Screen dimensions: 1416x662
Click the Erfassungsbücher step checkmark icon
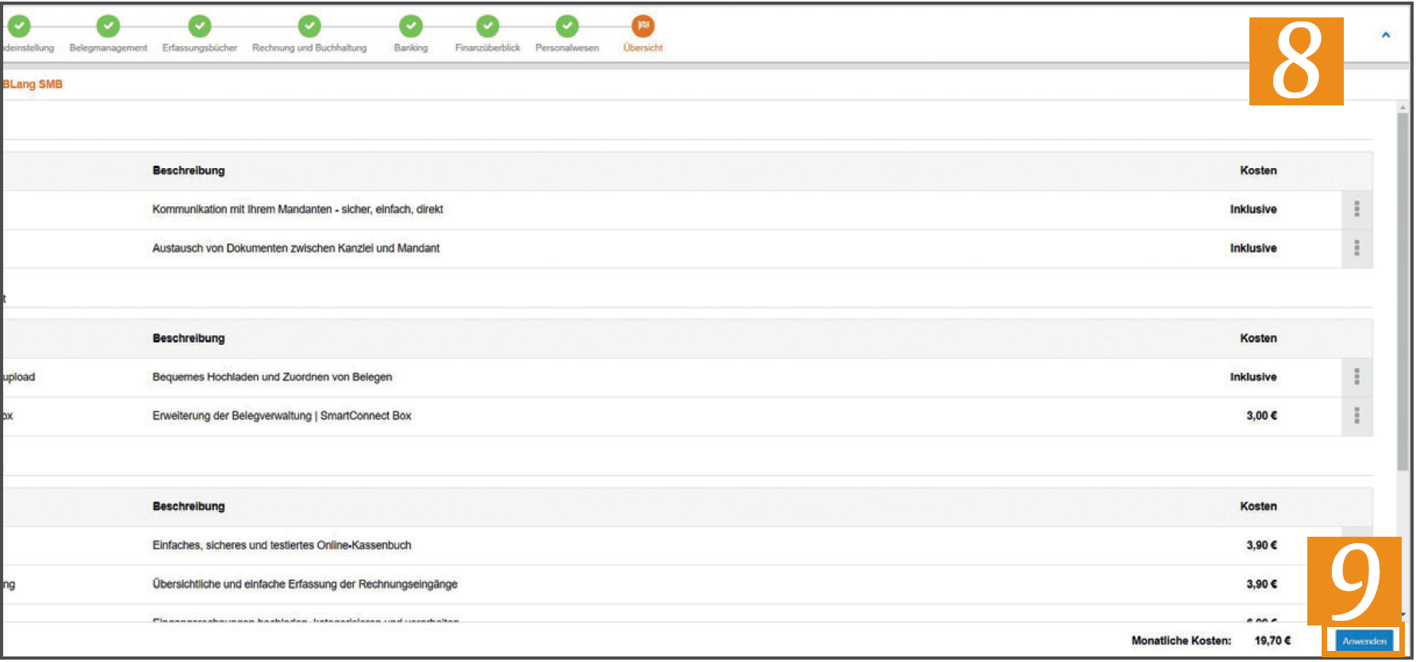point(200,26)
